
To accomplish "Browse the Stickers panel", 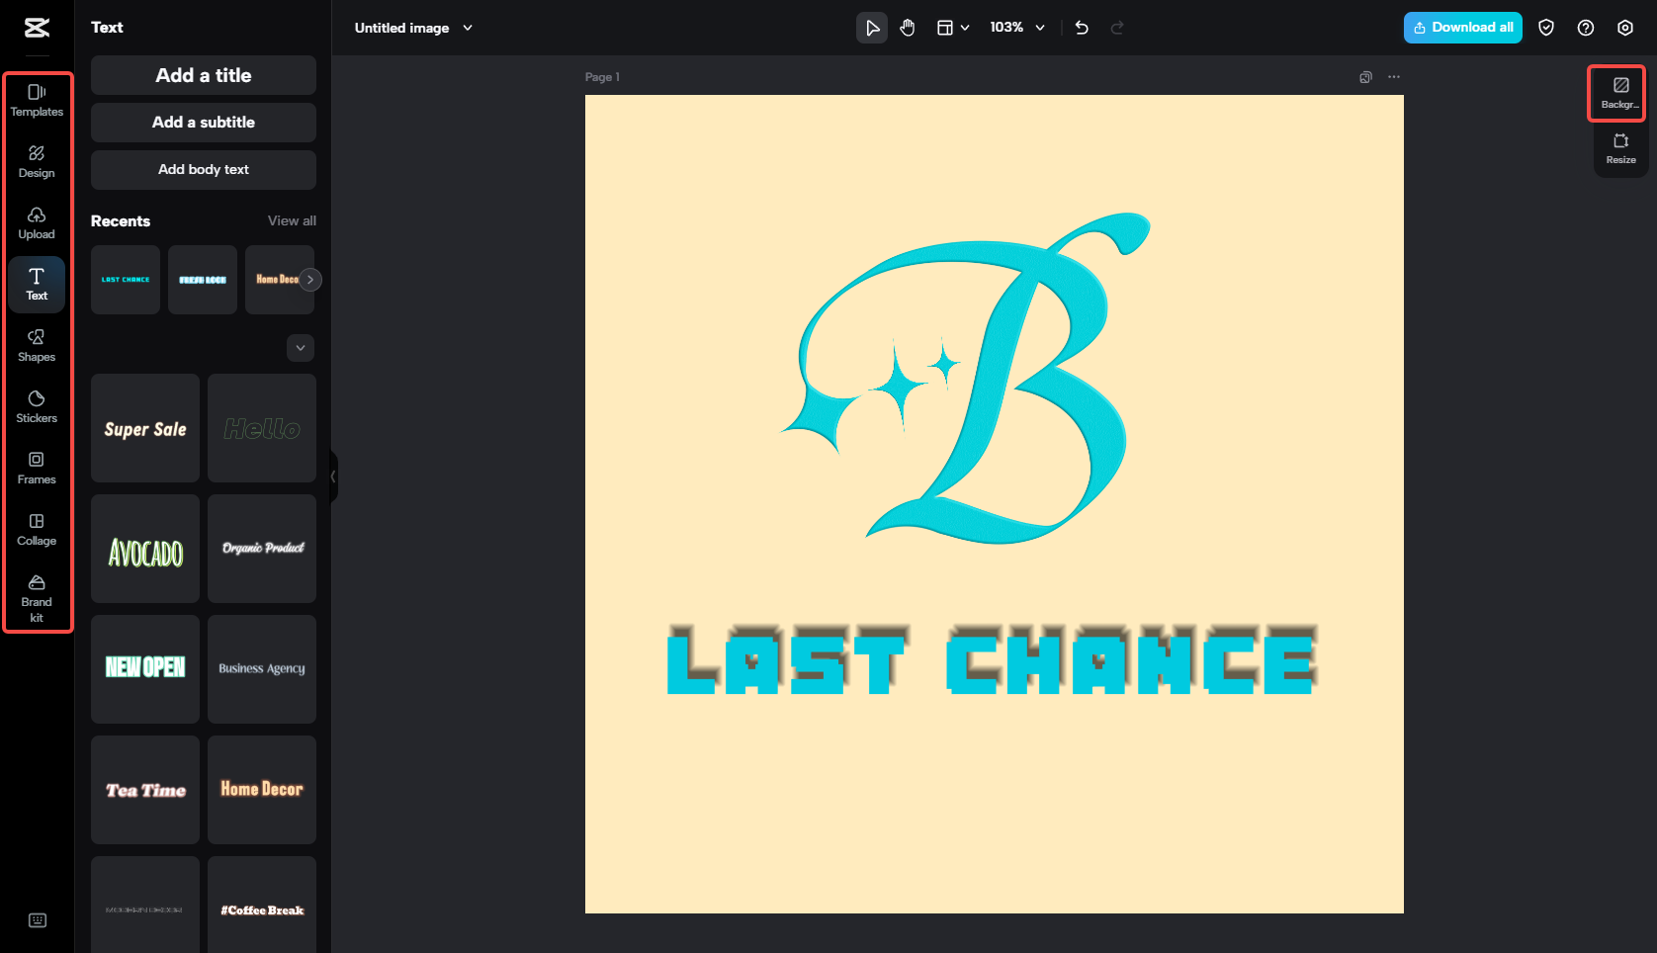I will [37, 406].
